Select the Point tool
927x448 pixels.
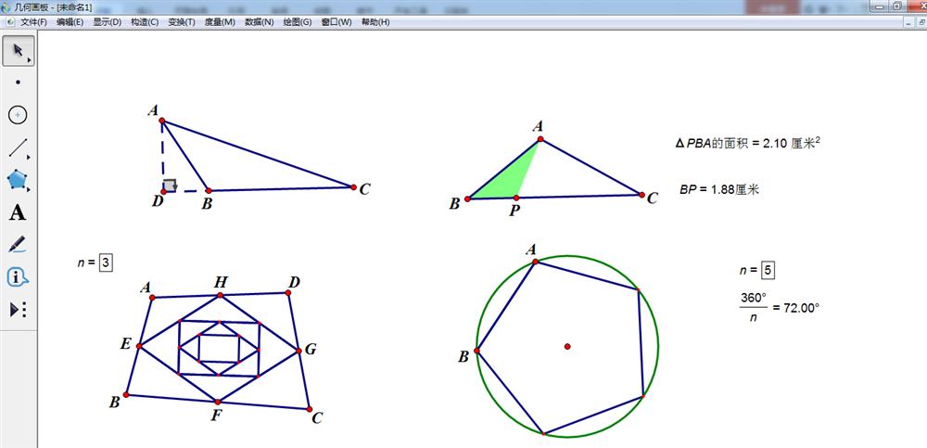coord(18,83)
